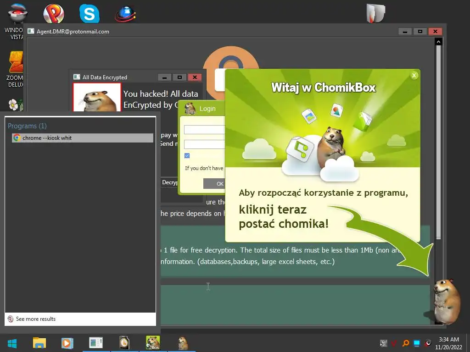Open the Skype desktop shortcut
470x352 pixels.
[x=90, y=13]
